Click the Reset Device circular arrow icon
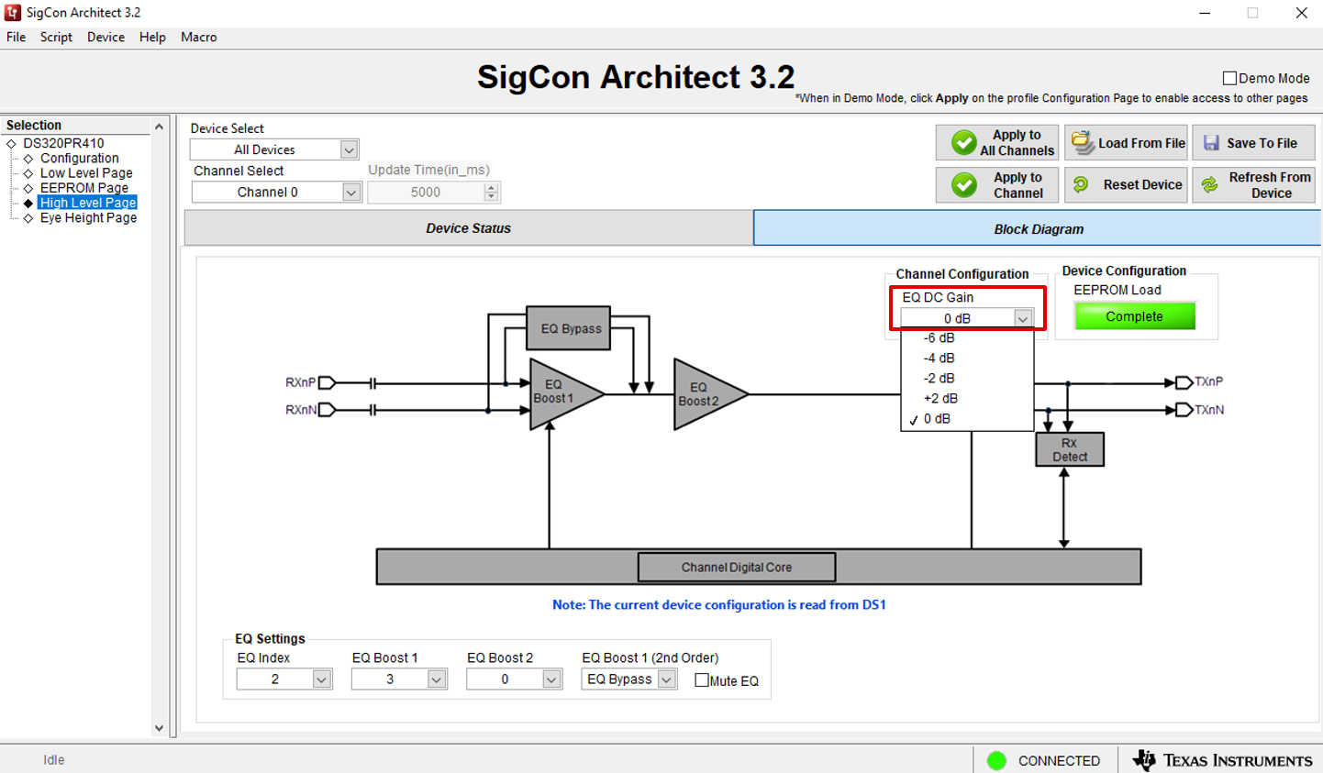 (1081, 184)
